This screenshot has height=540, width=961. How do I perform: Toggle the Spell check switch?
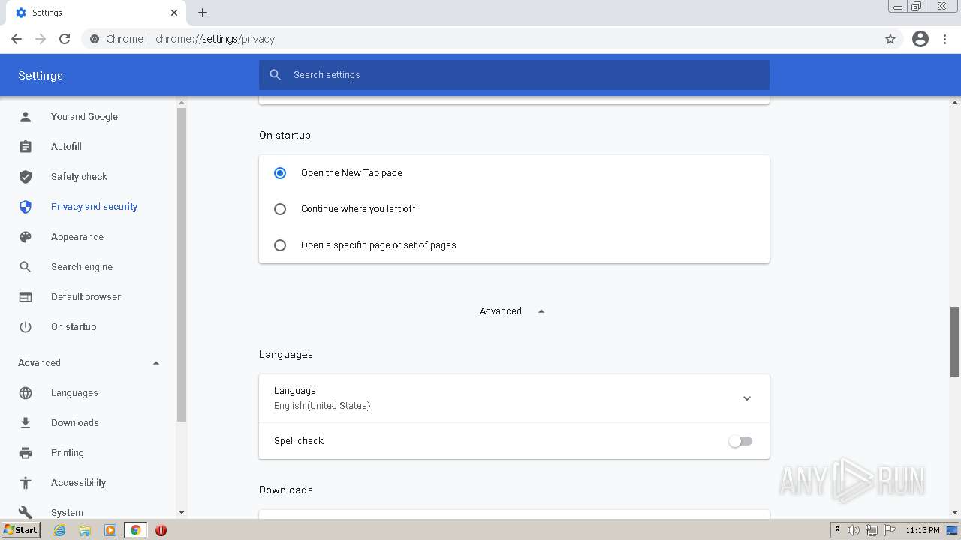click(x=740, y=441)
